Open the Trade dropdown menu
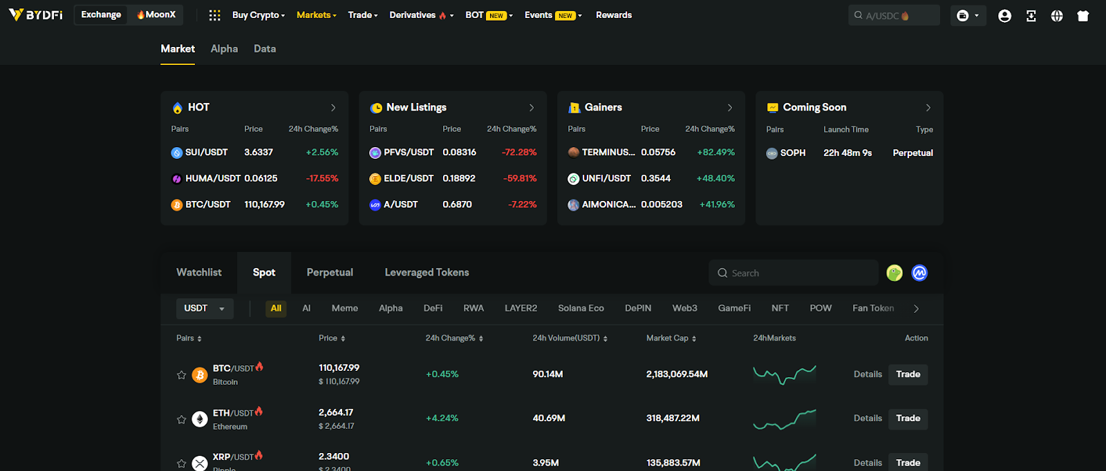 click(x=363, y=15)
